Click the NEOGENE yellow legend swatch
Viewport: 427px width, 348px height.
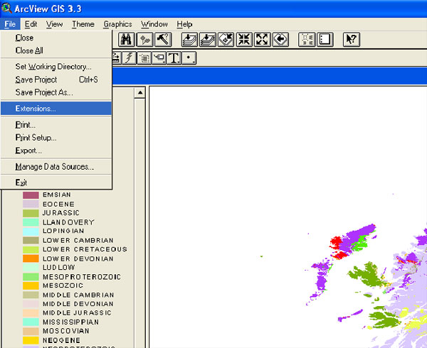point(31,340)
